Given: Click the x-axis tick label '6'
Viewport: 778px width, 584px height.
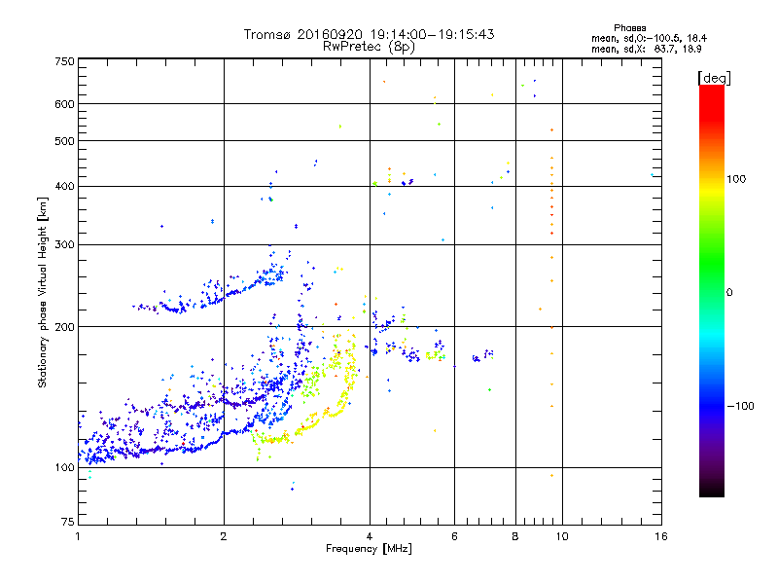Looking at the screenshot, I should [454, 536].
